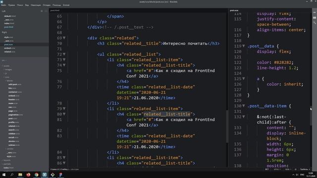The image size is (317, 178).
Task: Collapse the assets folder
Action: [x=6, y=66]
